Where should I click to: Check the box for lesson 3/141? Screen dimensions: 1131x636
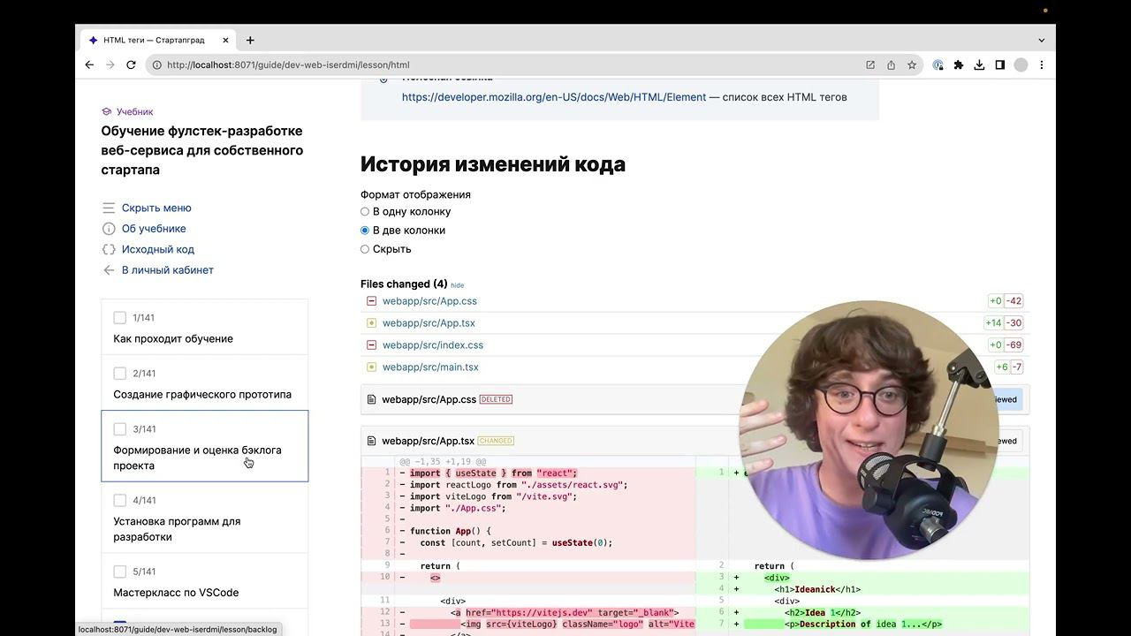(x=120, y=428)
